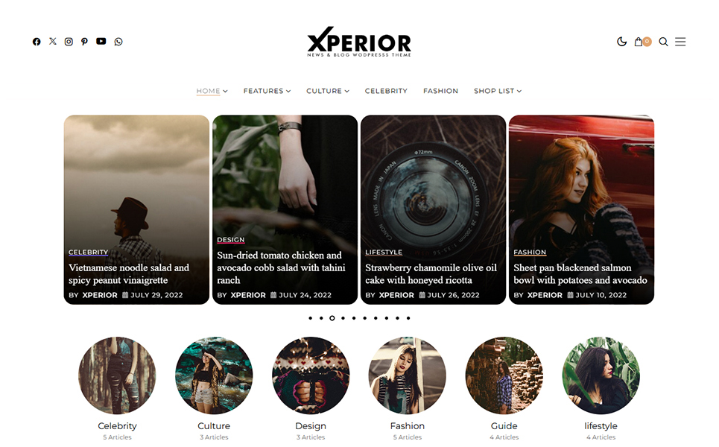The width and height of the screenshot is (719, 447).
Task: Select the last slider pagination dot
Action: tap(408, 317)
